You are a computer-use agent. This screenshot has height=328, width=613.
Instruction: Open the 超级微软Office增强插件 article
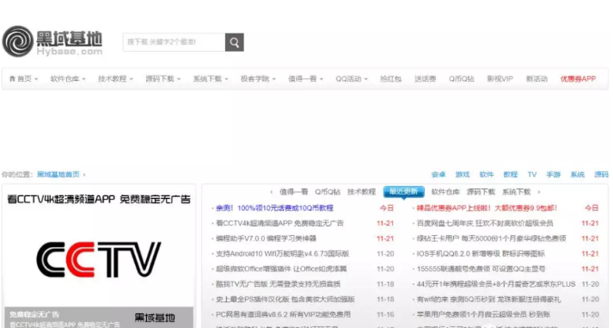(x=281, y=269)
